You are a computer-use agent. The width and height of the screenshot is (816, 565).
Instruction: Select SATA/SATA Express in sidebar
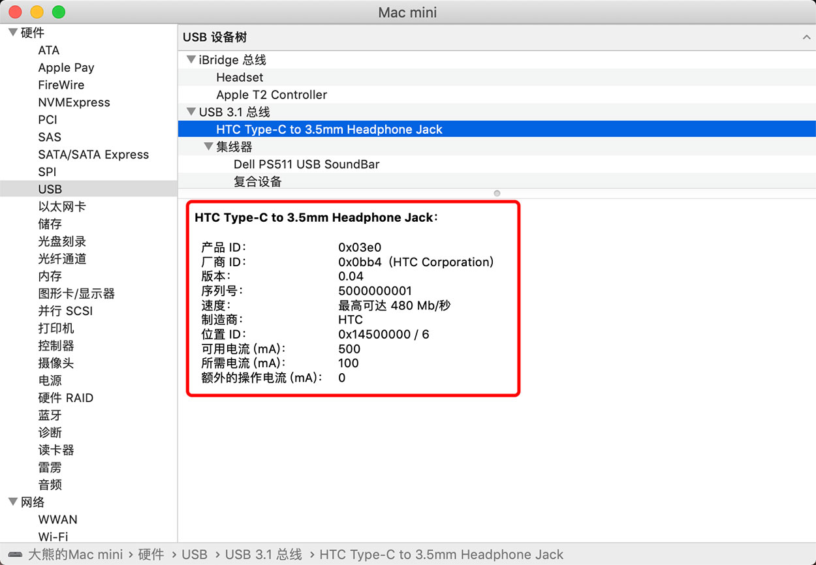click(x=93, y=155)
